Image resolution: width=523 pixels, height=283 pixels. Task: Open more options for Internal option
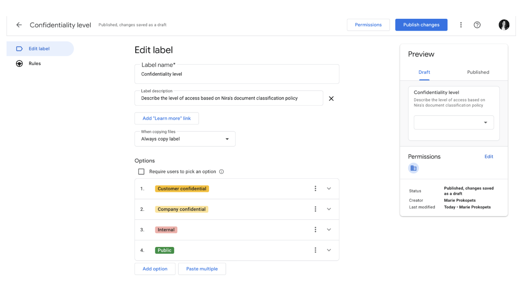(x=315, y=230)
